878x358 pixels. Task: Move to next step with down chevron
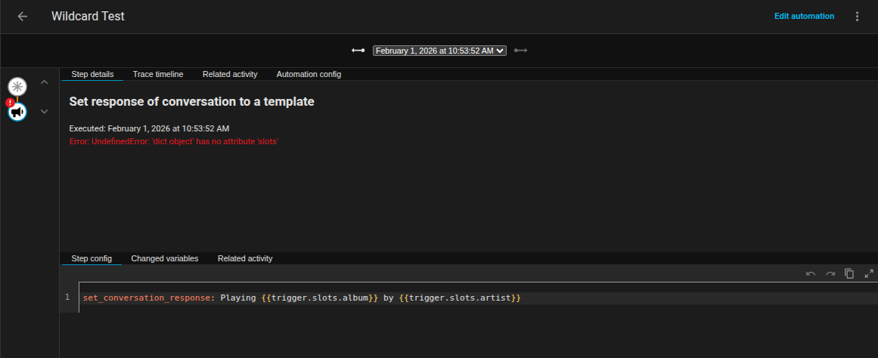(x=44, y=112)
